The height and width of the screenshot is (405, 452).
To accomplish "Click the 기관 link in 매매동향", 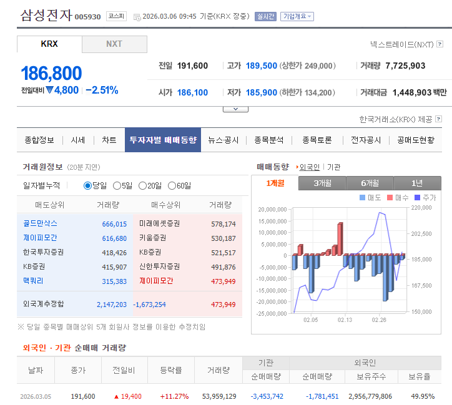I will tap(334, 167).
